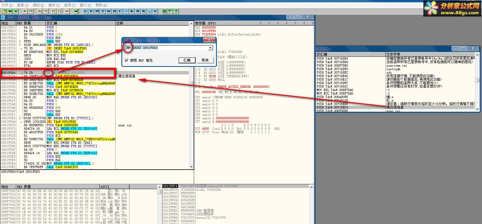Click the 取消 cancel button
The height and width of the screenshot is (224, 482).
(205, 60)
